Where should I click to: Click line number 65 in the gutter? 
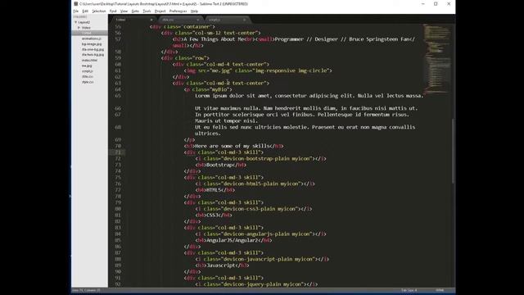coord(118,96)
